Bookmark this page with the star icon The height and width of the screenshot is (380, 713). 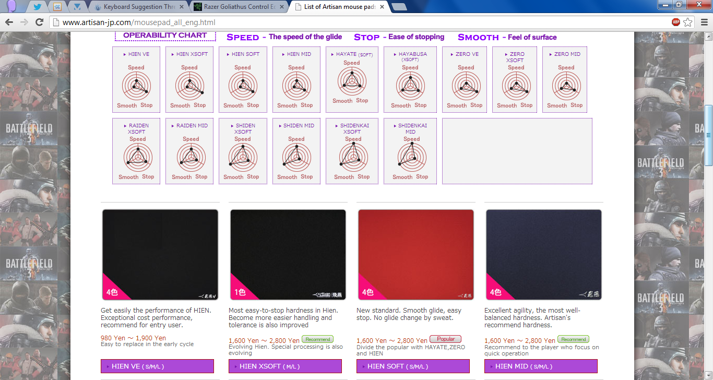688,22
